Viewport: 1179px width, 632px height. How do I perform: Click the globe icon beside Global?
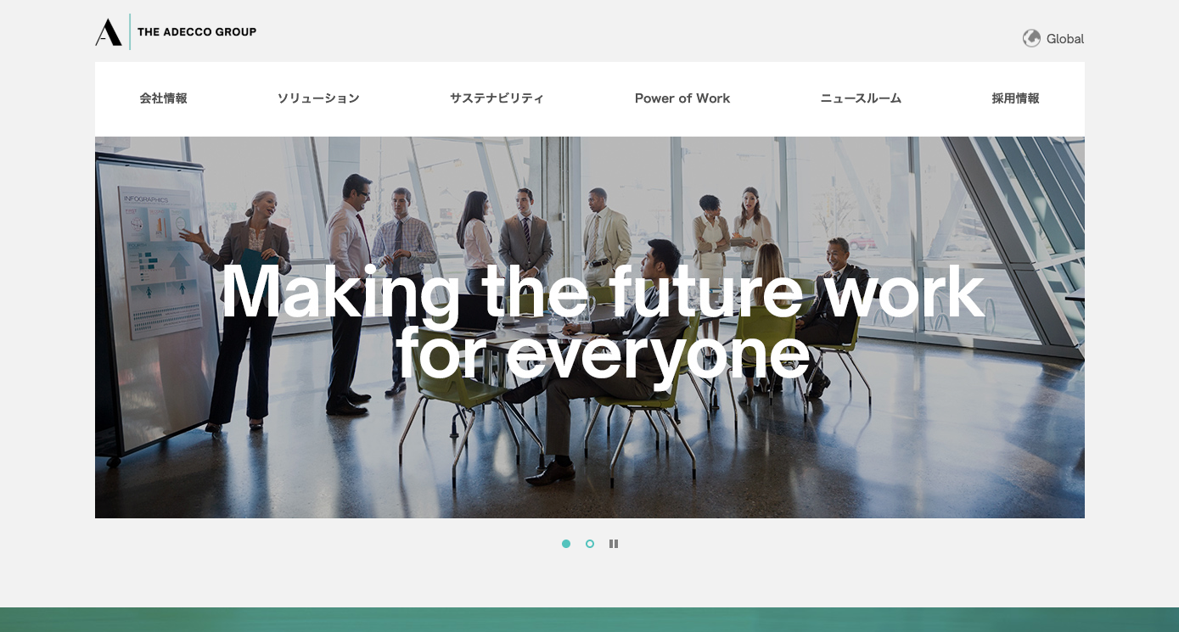coord(1031,38)
